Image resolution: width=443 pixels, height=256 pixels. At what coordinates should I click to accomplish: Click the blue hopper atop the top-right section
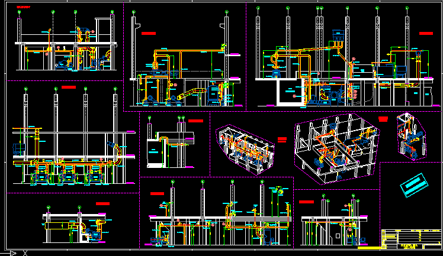(x=338, y=34)
